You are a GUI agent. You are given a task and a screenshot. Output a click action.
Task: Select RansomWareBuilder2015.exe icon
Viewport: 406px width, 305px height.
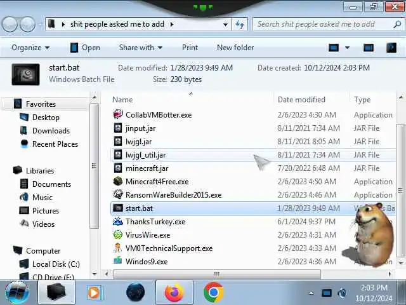pos(118,194)
